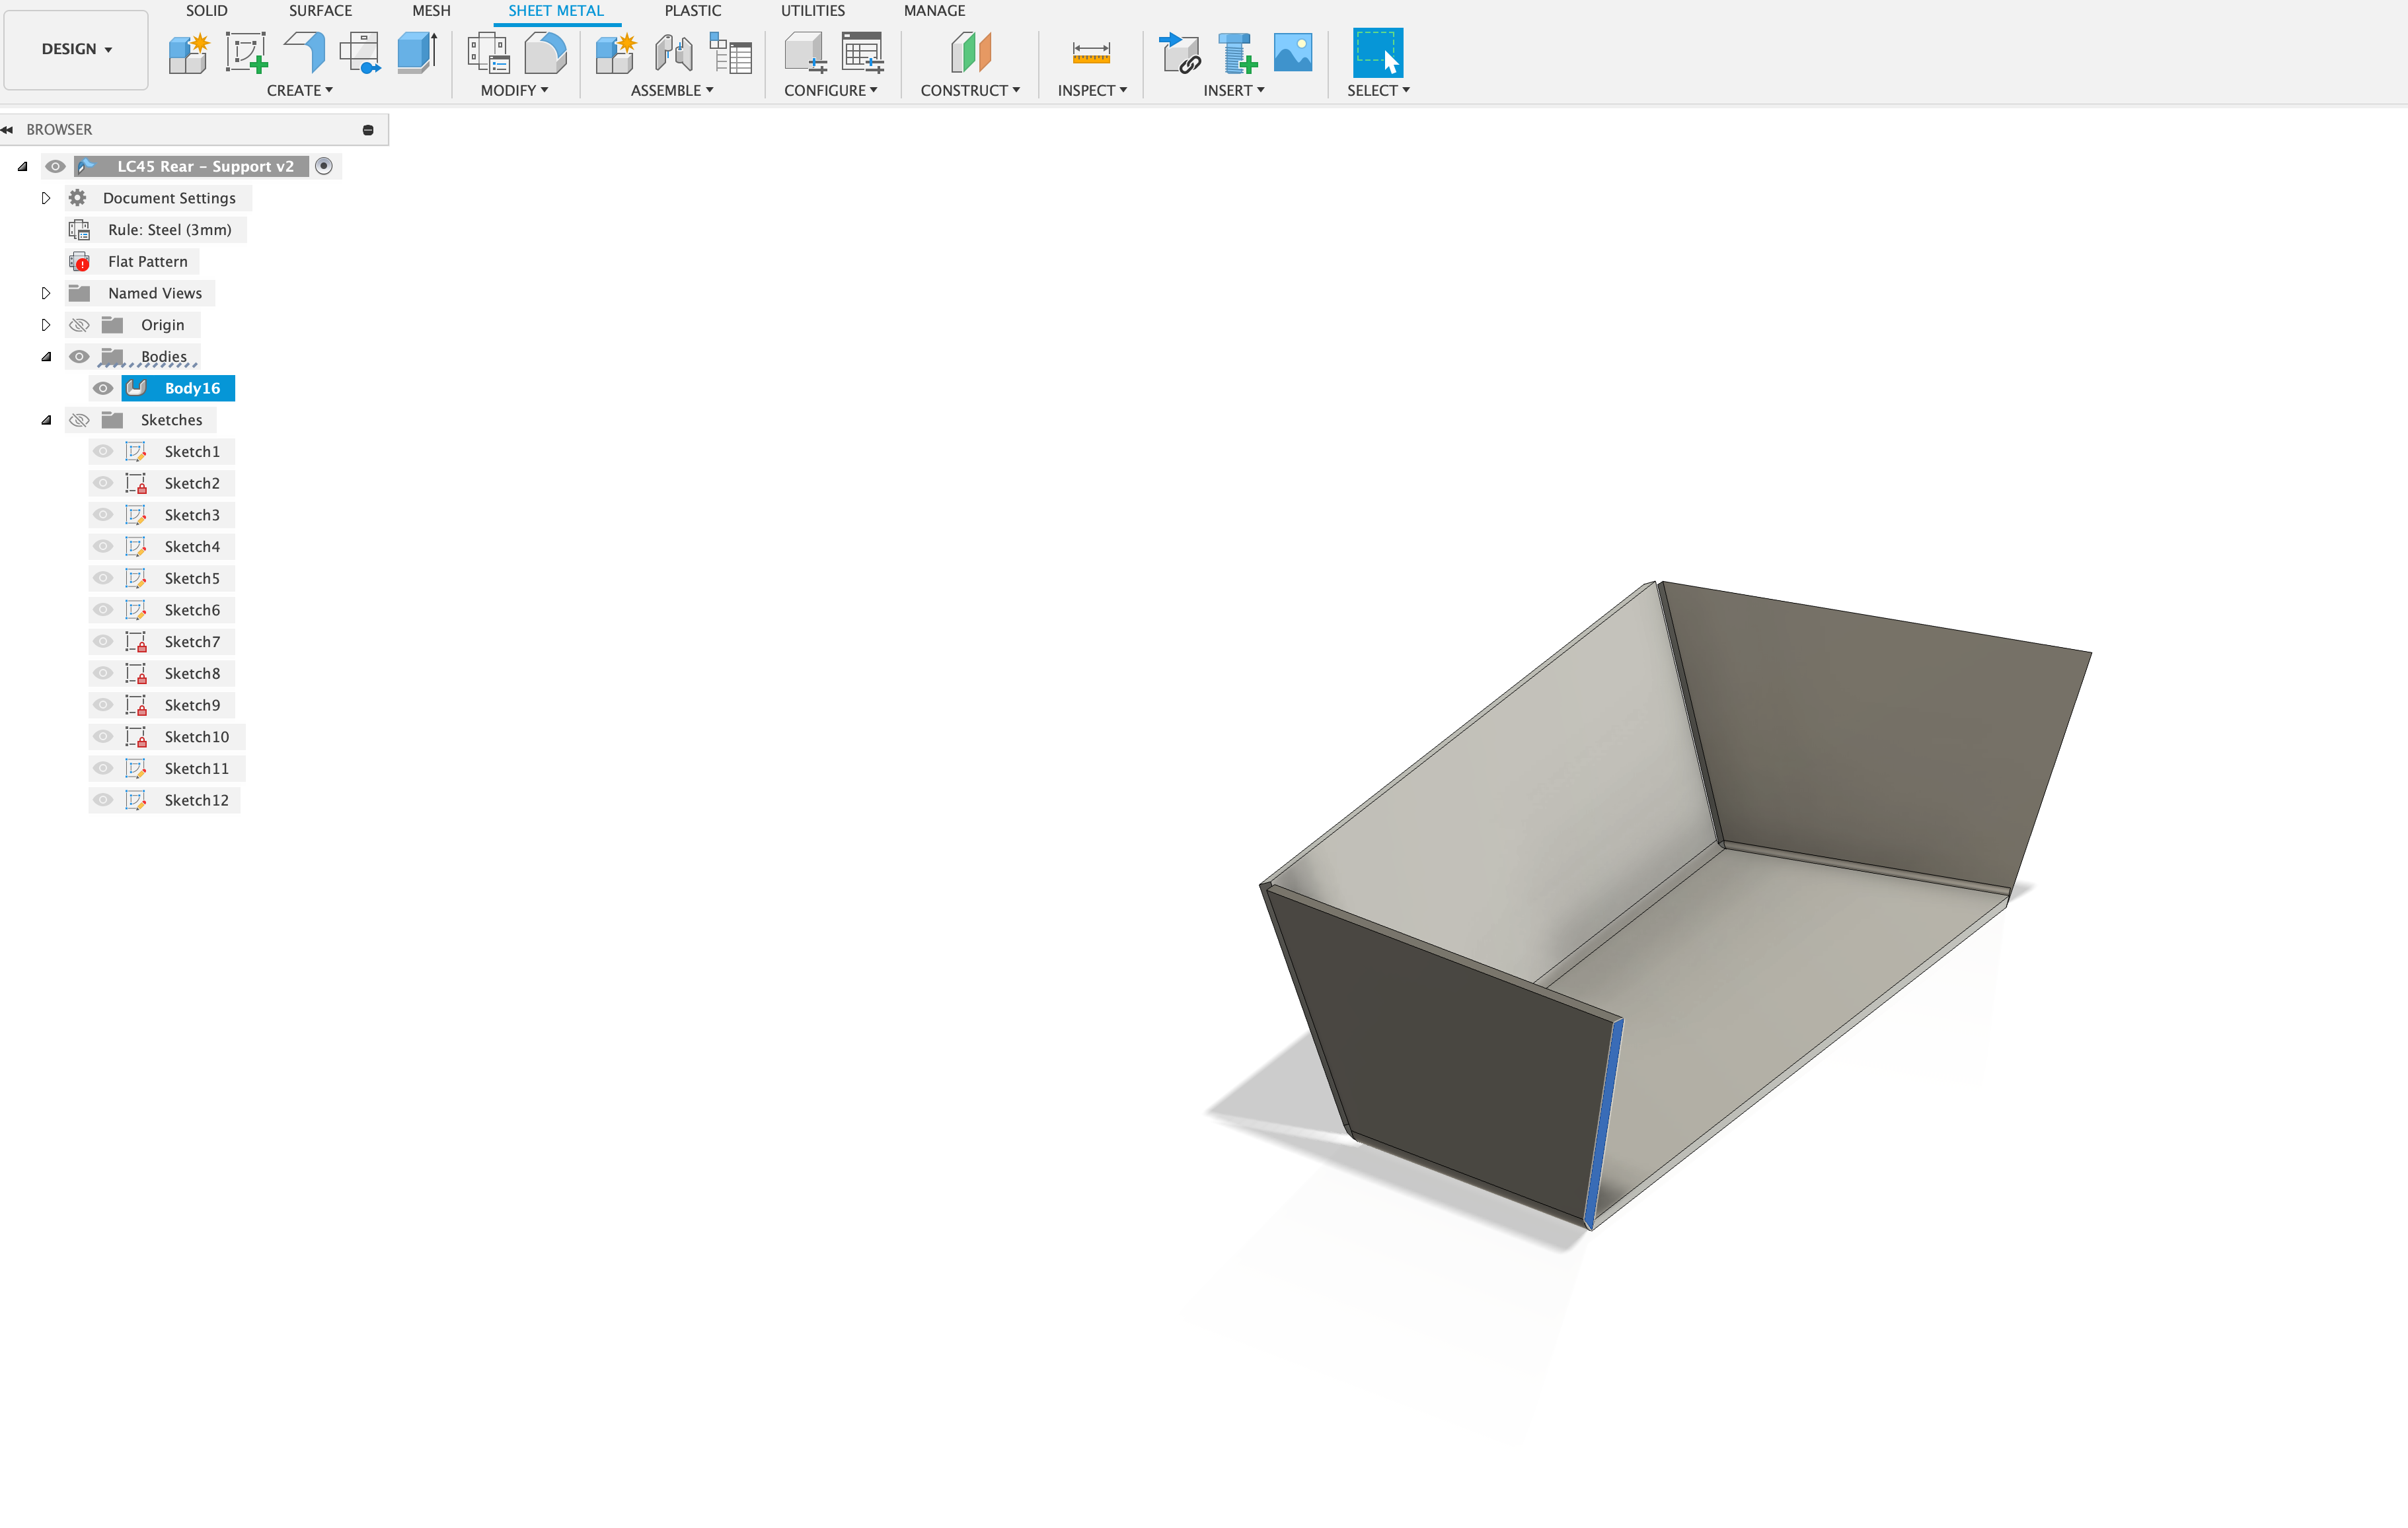Click the Window Select tool icon

click(x=1377, y=52)
